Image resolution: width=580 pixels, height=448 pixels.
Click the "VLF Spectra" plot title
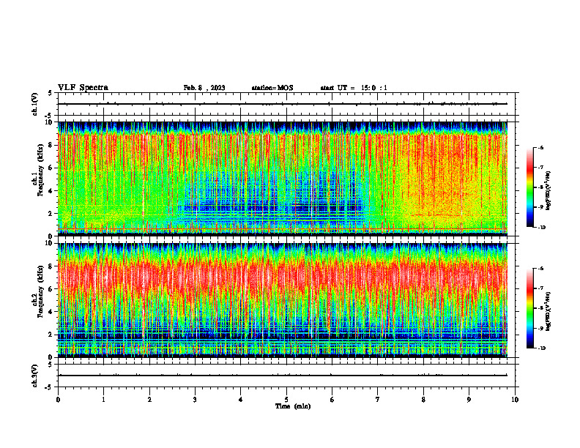[x=83, y=88]
